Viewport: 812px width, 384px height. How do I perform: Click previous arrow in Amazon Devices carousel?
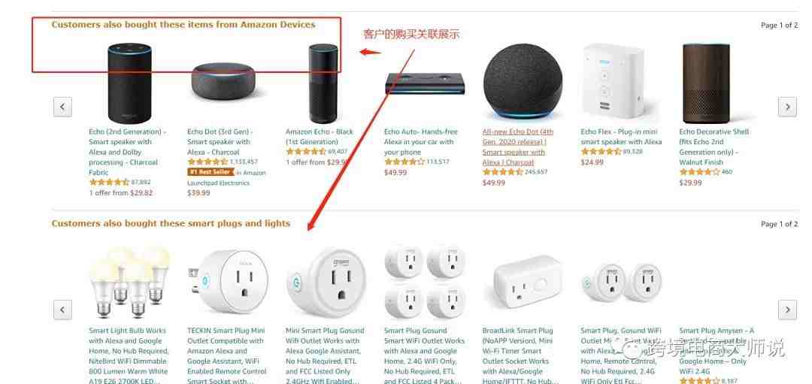62,107
